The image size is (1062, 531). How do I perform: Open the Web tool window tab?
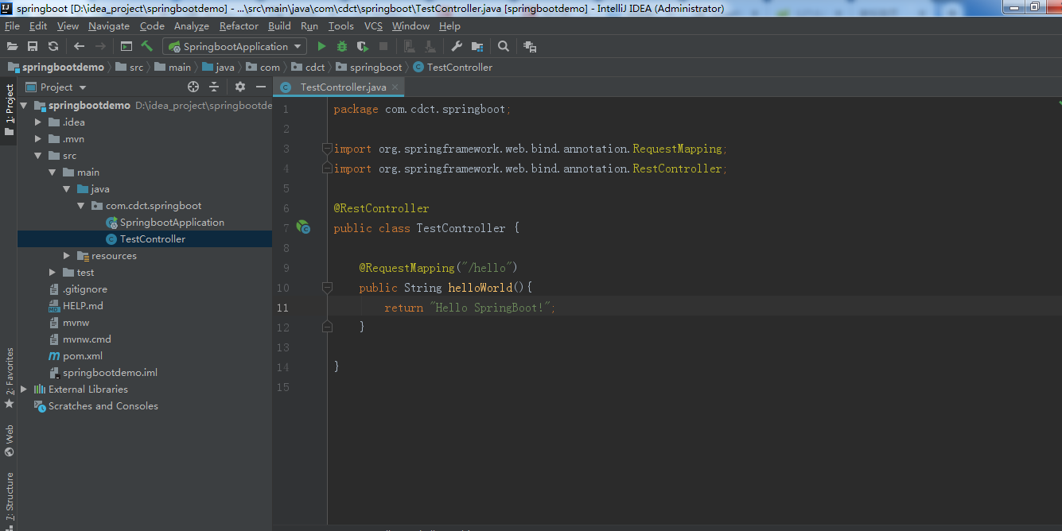pos(9,440)
